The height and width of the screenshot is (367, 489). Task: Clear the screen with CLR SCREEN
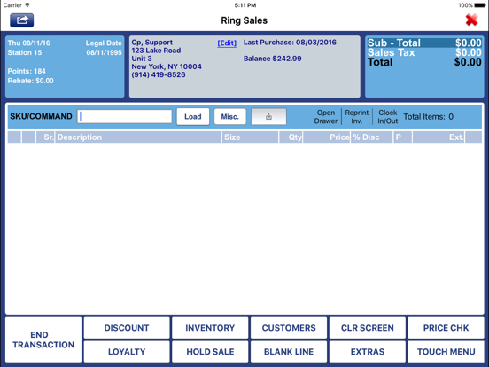click(368, 328)
